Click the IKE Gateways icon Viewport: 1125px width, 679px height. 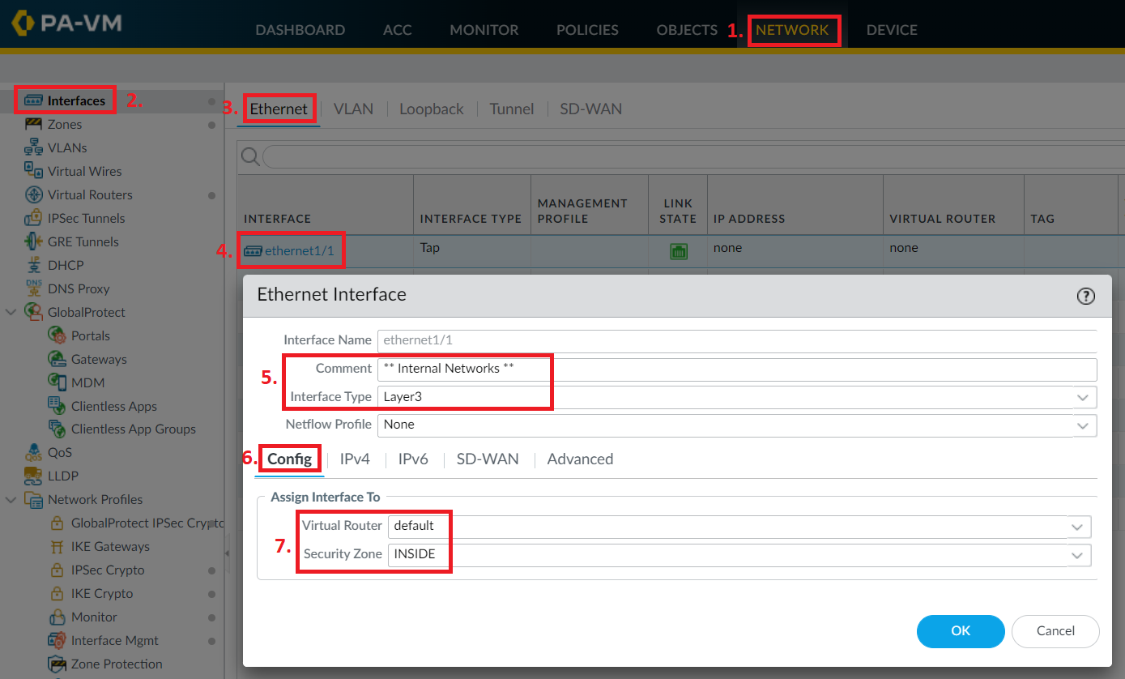57,546
